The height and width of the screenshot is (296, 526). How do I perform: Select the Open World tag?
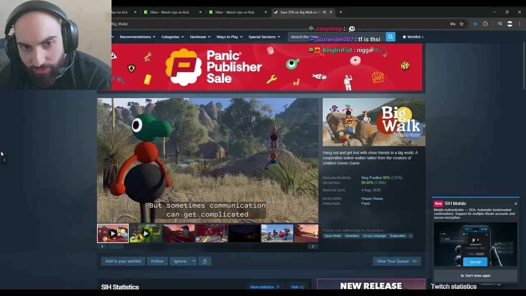tap(332, 236)
